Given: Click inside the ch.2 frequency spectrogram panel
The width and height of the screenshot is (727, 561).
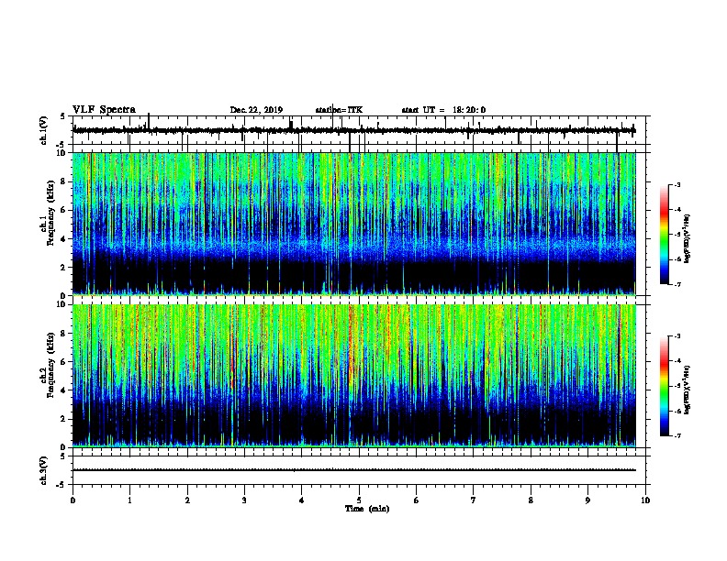Looking at the screenshot, I should click(354, 376).
